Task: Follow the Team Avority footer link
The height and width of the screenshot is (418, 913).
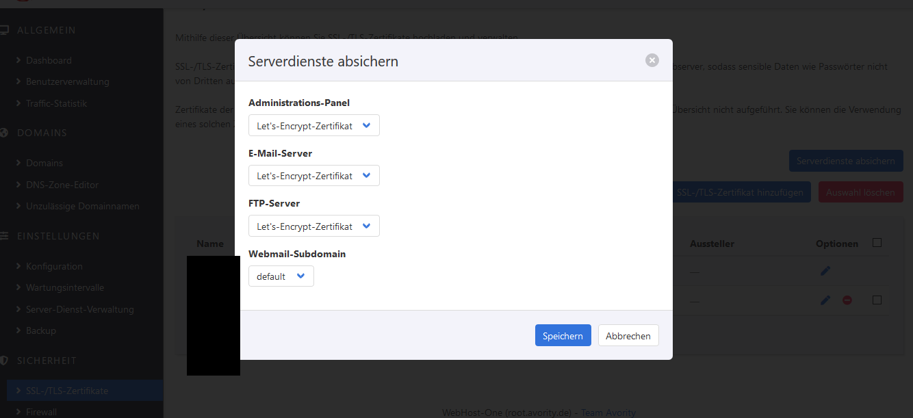Action: click(608, 413)
